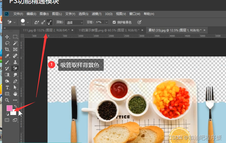Open the 视图(V) menu

121,14
